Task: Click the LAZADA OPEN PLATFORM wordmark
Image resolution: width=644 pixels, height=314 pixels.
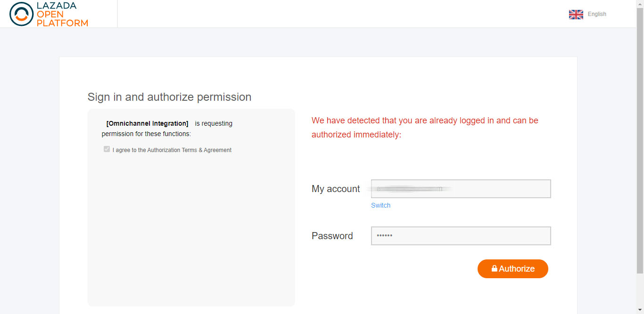Action: point(62,14)
